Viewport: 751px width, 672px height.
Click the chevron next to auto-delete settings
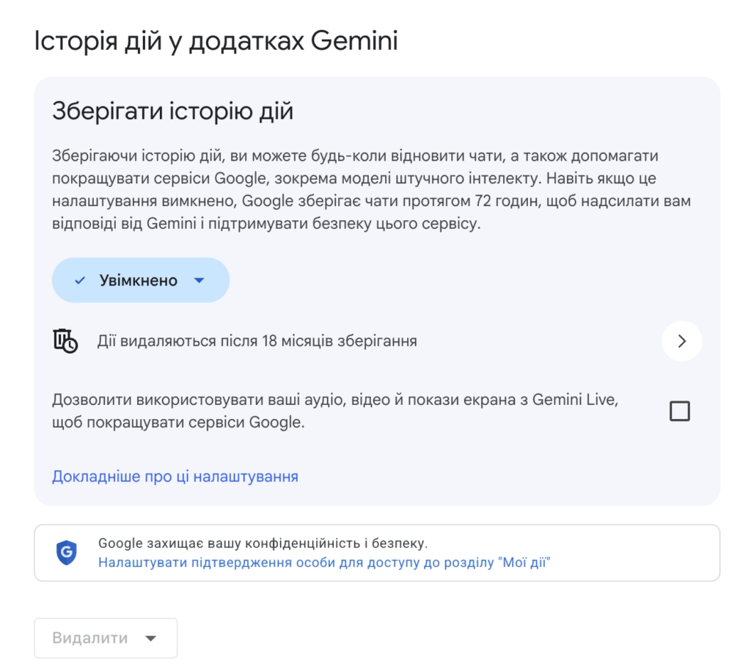682,340
